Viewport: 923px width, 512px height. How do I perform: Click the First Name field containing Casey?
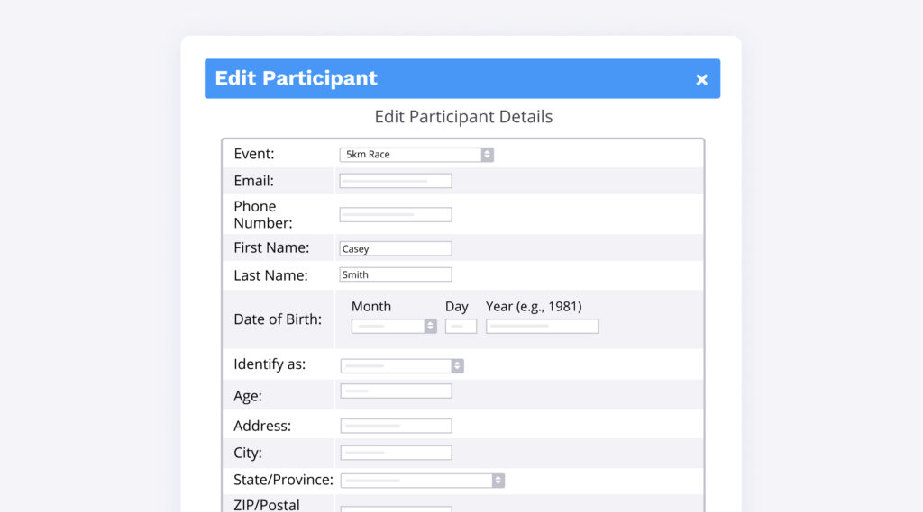pos(396,248)
